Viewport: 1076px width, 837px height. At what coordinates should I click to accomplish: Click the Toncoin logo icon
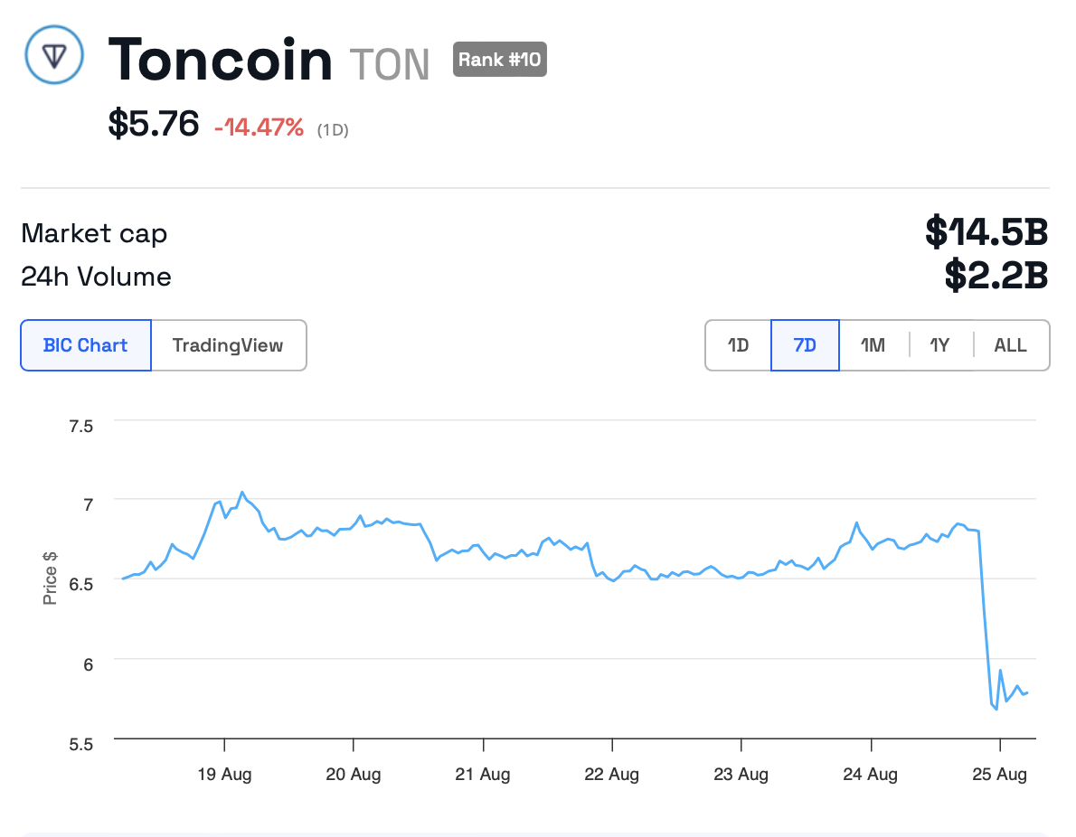click(x=54, y=55)
